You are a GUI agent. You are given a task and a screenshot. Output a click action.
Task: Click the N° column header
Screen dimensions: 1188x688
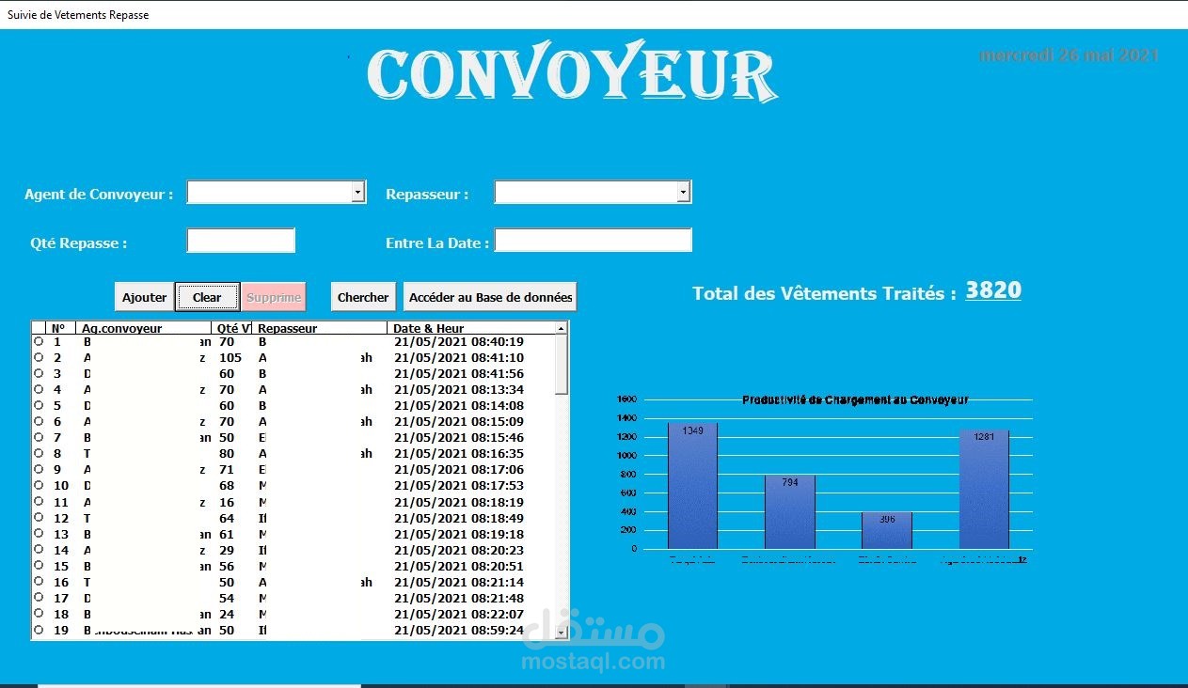[x=60, y=328]
